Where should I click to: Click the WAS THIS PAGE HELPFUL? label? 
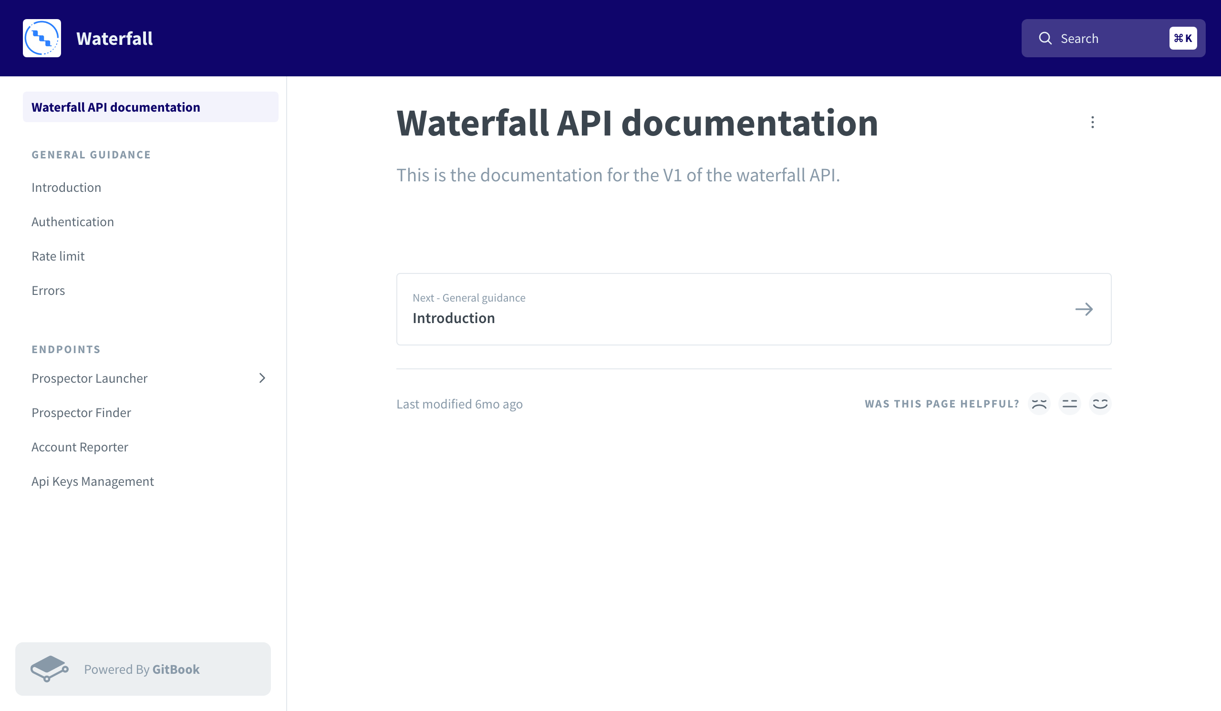942,404
